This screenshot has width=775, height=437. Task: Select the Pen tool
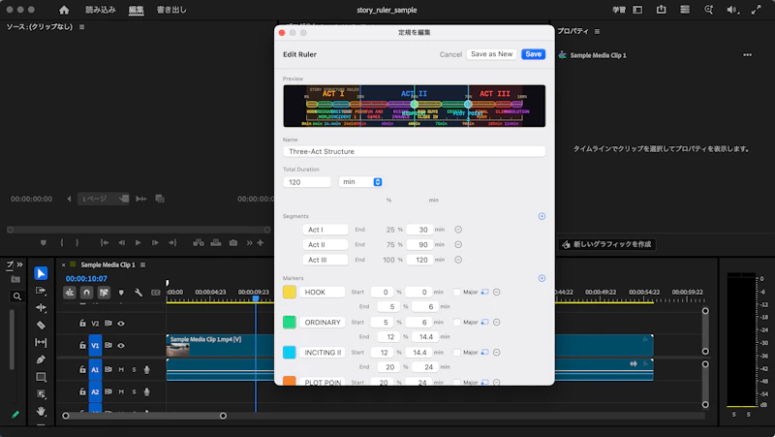click(x=41, y=359)
